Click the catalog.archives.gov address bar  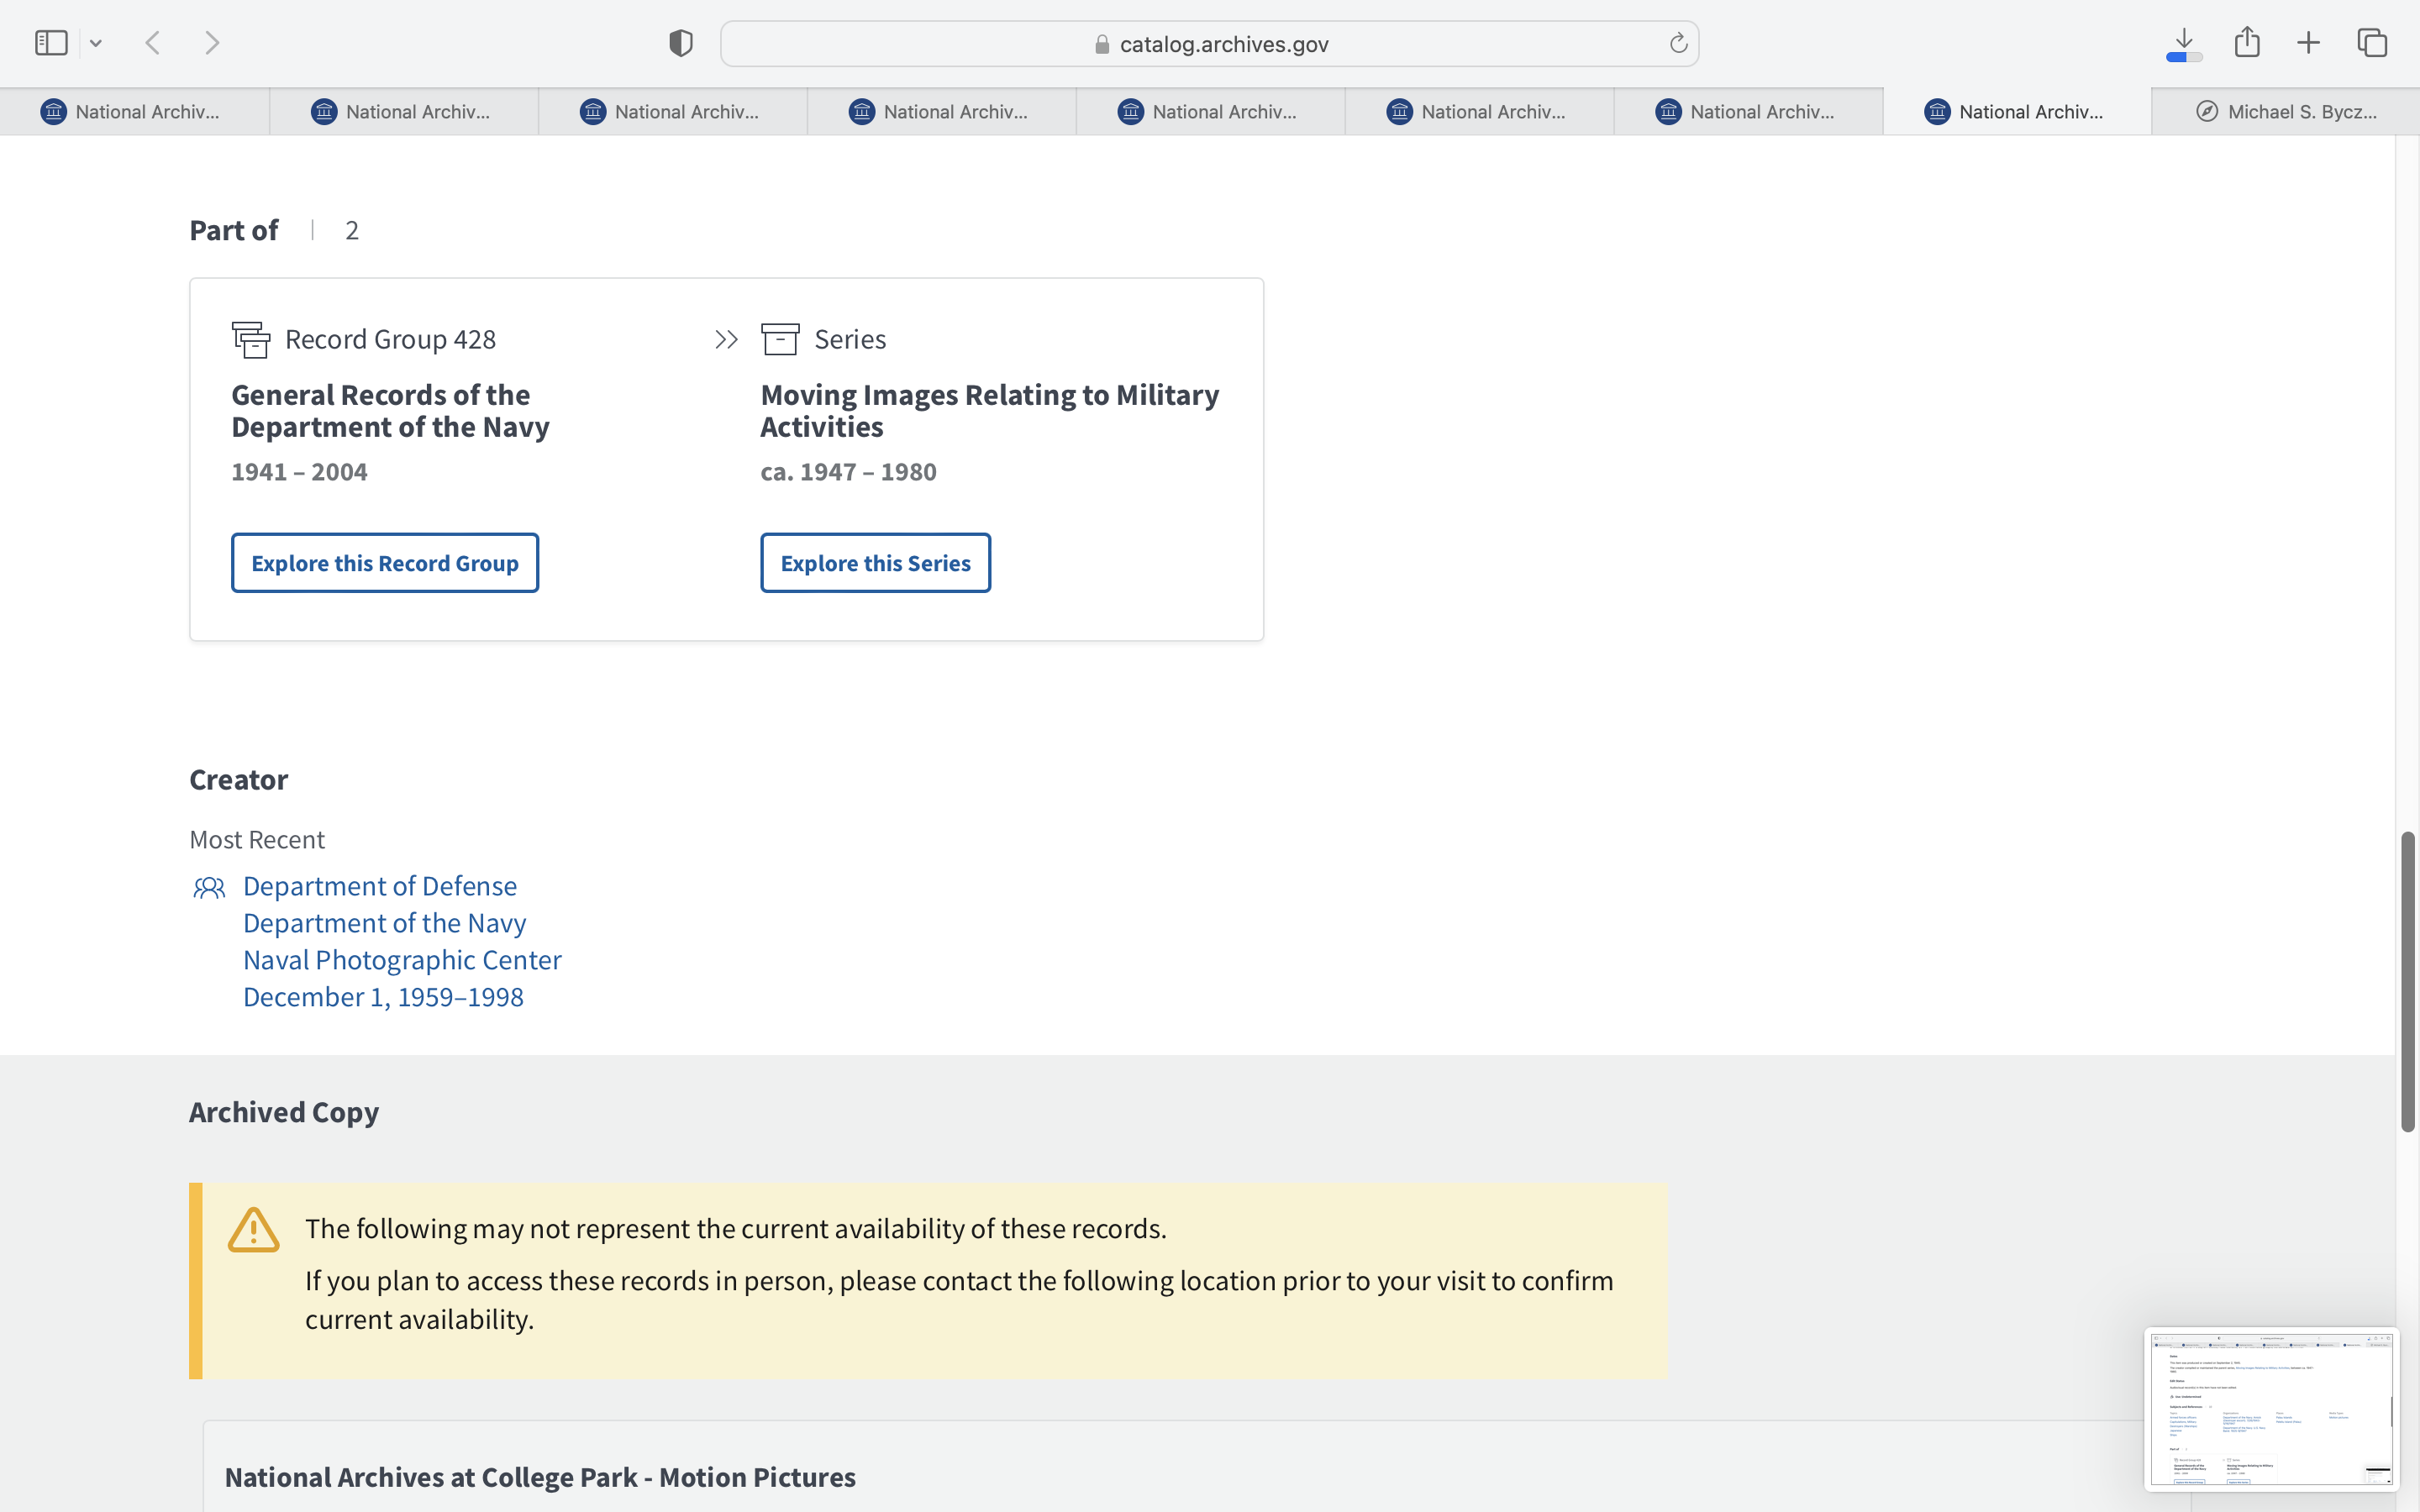pyautogui.click(x=1210, y=44)
